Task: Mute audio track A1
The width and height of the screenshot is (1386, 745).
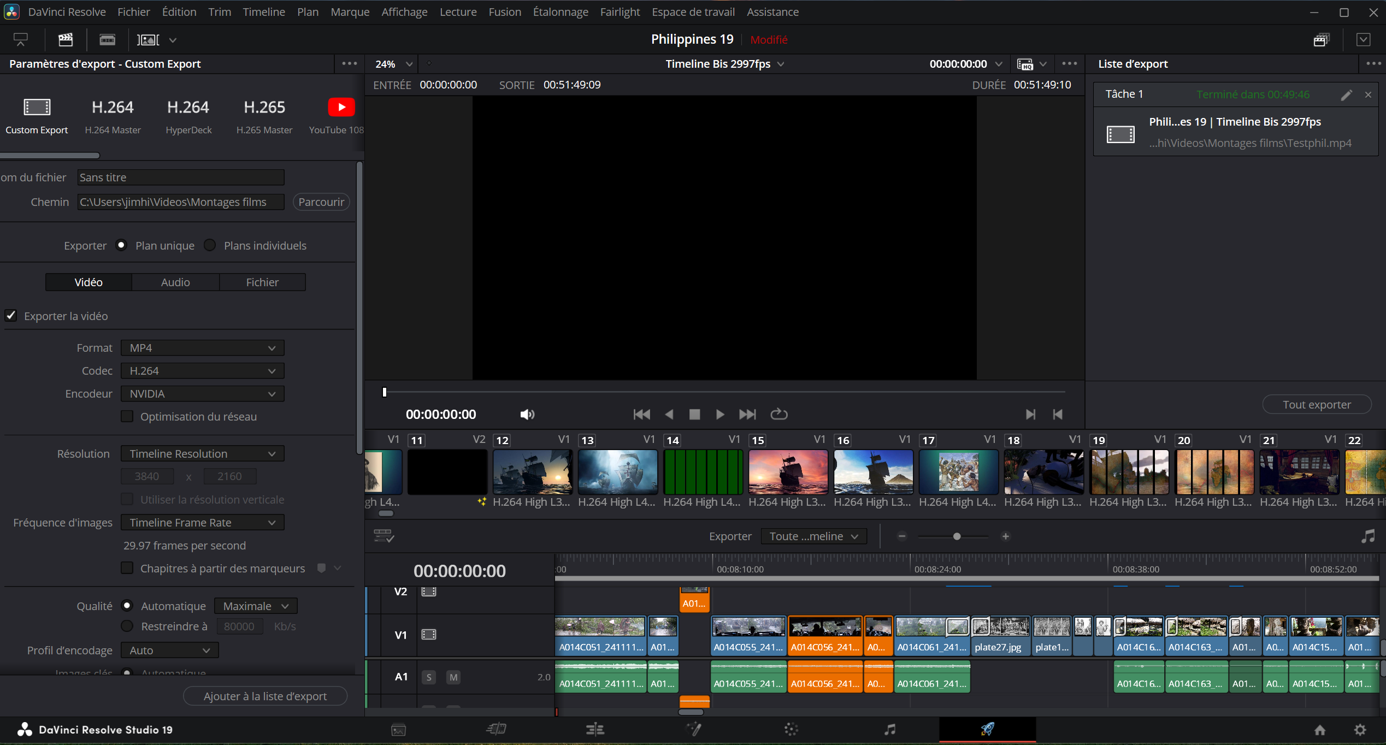Action: (453, 677)
